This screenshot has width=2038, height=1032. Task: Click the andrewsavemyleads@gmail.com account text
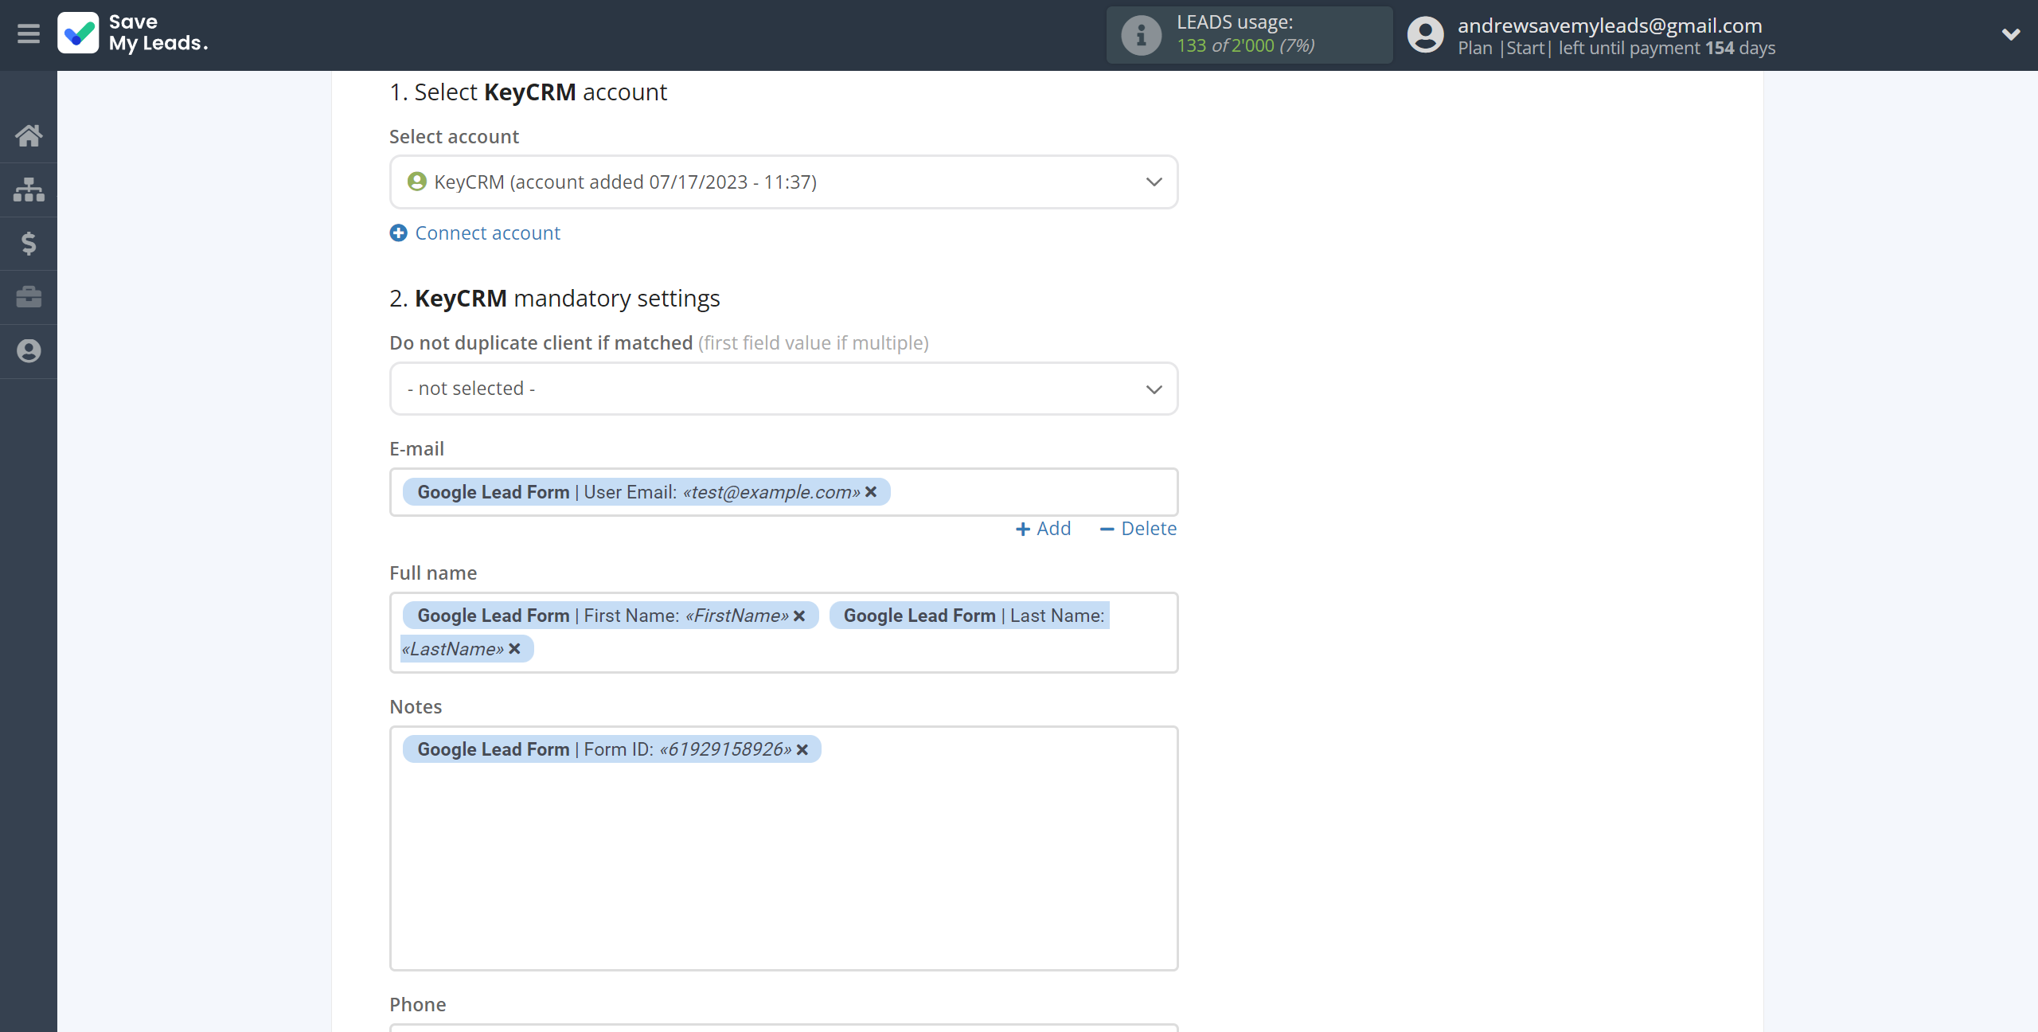pos(1610,25)
